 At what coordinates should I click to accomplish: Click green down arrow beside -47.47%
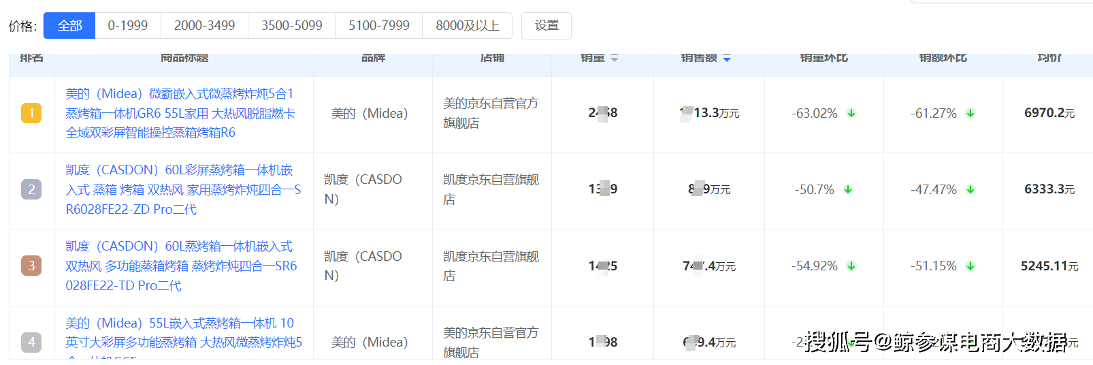pos(970,189)
